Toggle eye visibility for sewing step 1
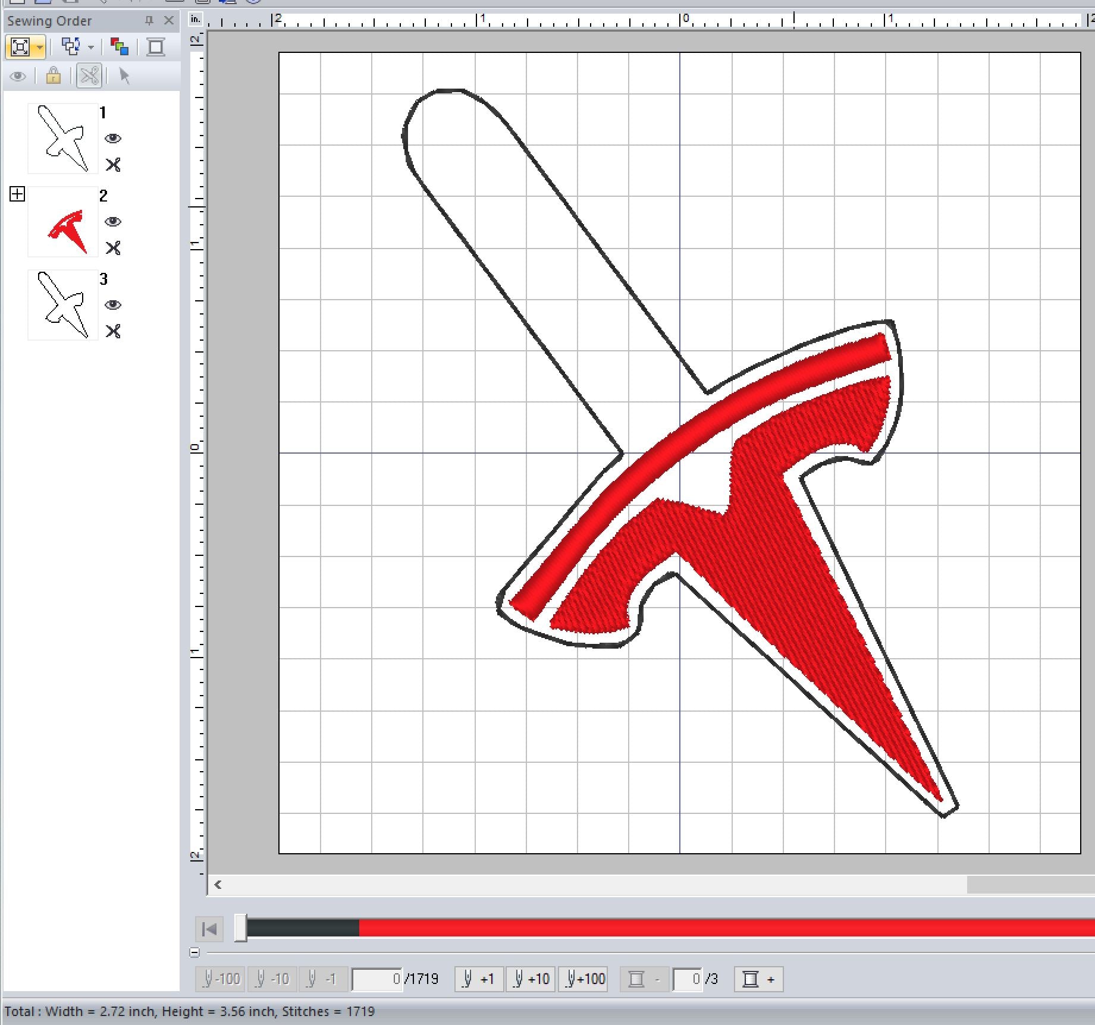Image resolution: width=1095 pixels, height=1025 pixels. (113, 139)
